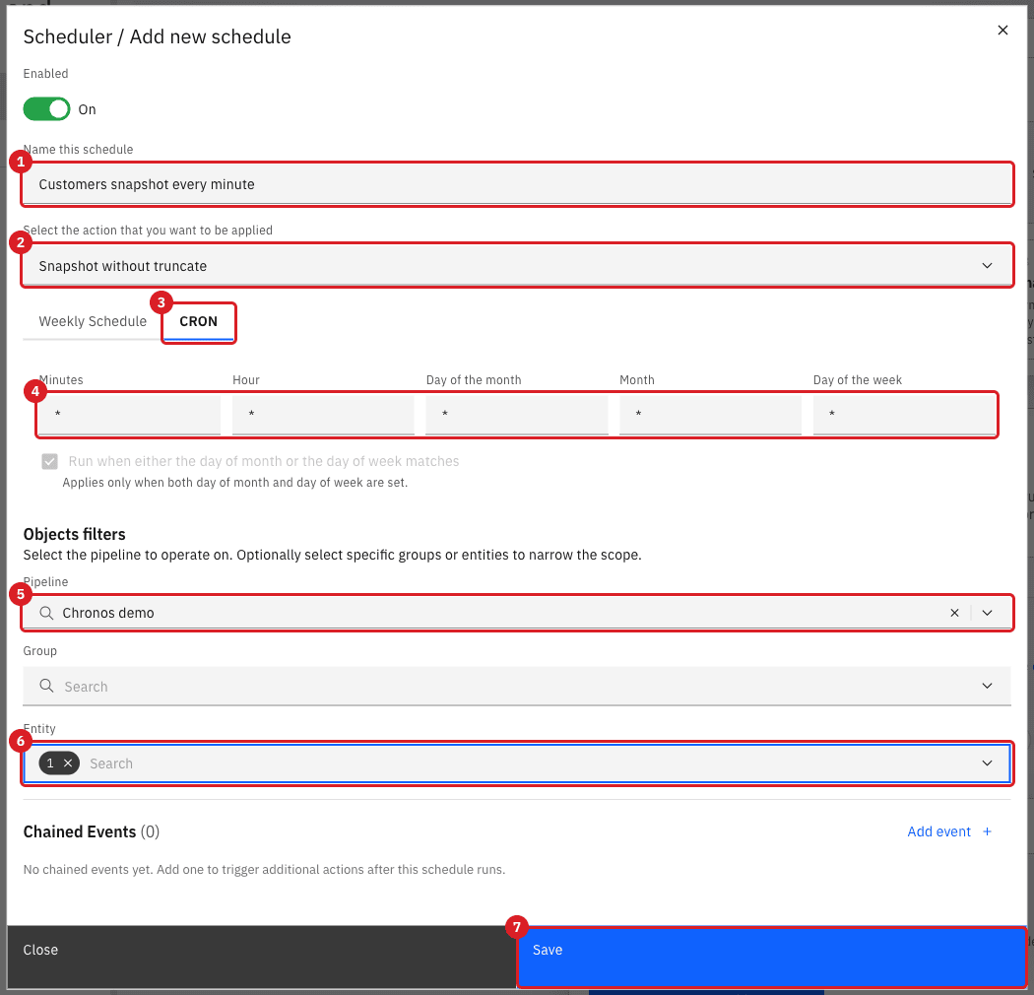Click the Pipeline search magnifier icon
Image resolution: width=1034 pixels, height=995 pixels.
coord(46,613)
